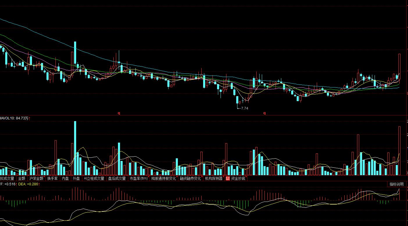Switch to the 盘后成交量 tab
This screenshot has width=408, height=226.
pos(117,178)
